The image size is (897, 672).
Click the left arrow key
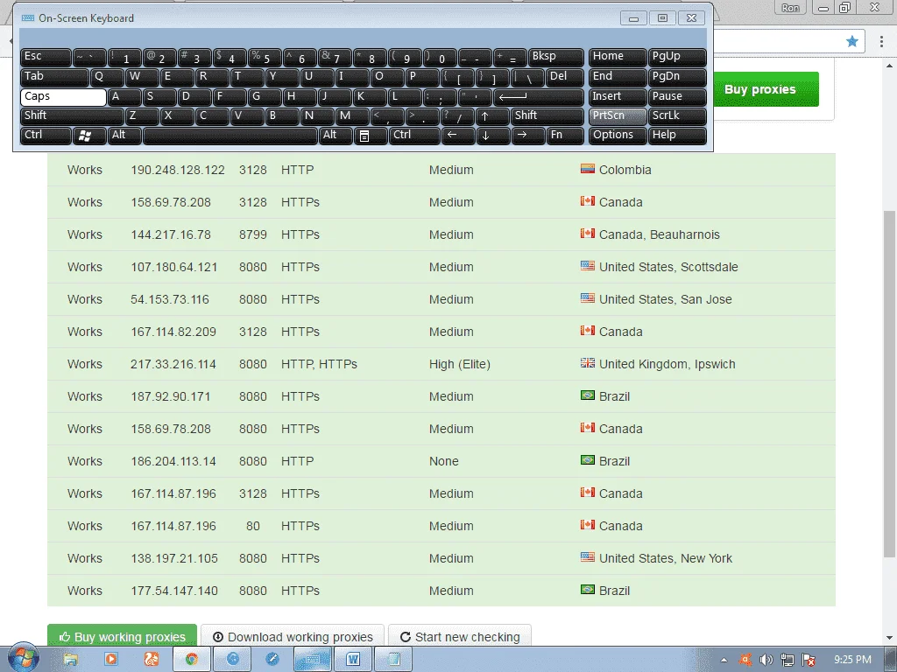[x=457, y=136]
